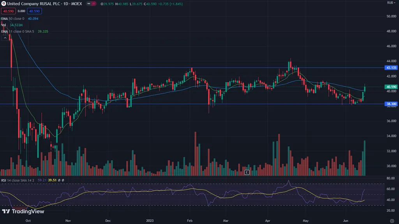Click the EMA 50 value 40.094

(x=33, y=18)
